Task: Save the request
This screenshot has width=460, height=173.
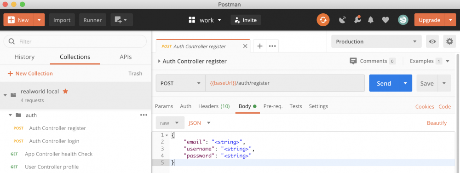Action: click(427, 83)
